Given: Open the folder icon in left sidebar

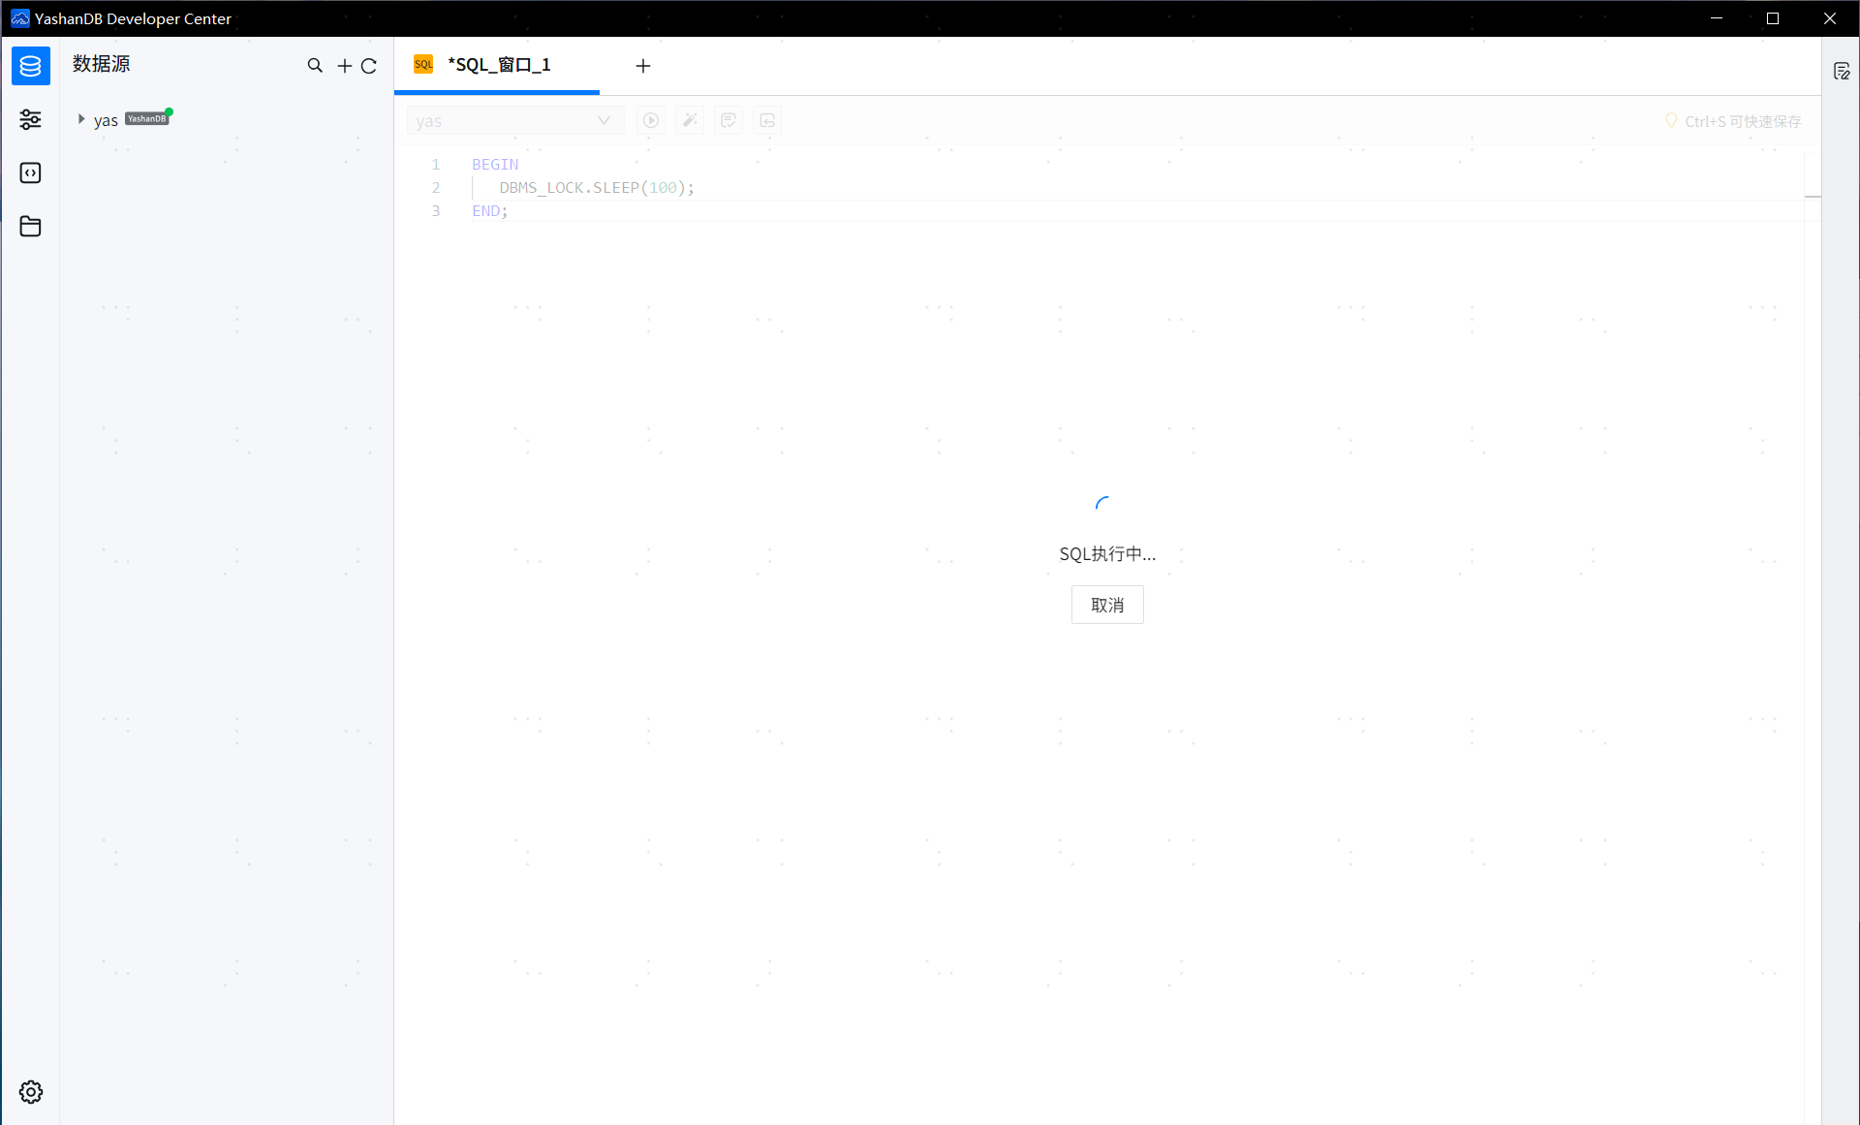Looking at the screenshot, I should coord(30,226).
